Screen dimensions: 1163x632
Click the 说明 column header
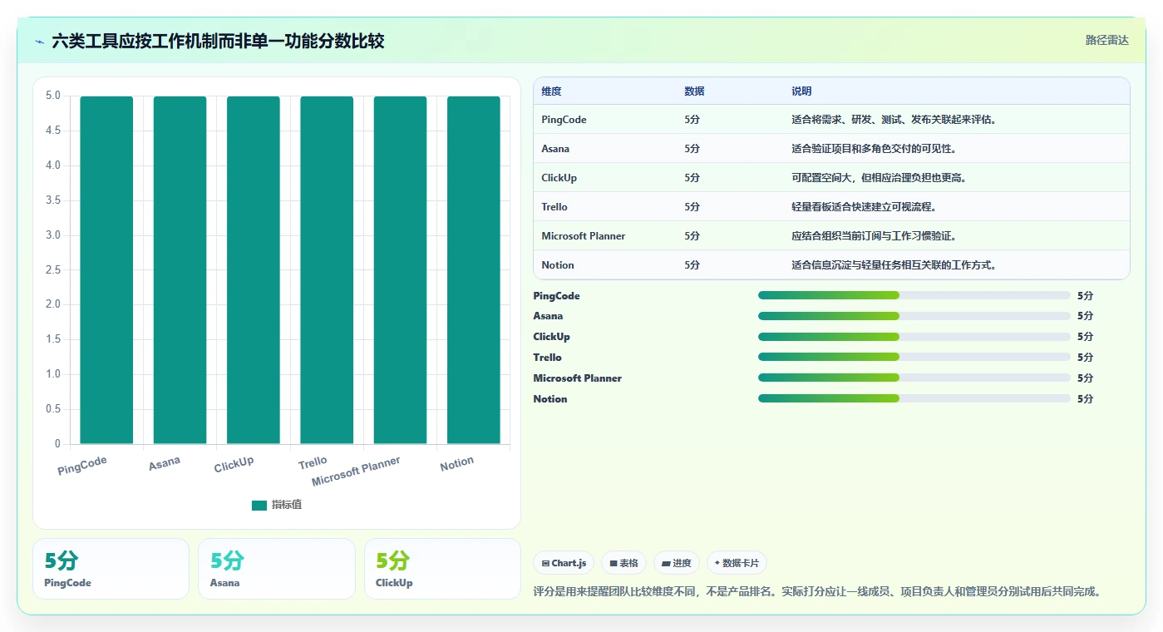(x=801, y=91)
